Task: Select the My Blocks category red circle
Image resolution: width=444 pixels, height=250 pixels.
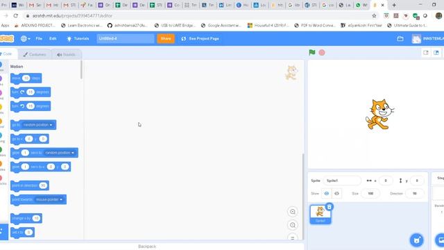Action: (1, 178)
